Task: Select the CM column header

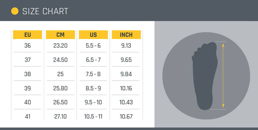Action: pyautogui.click(x=60, y=35)
